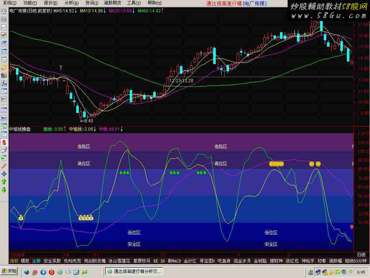Switch to the DD indicator tab
Screen dimensions: 370x278
pyautogui.click(x=163, y=261)
